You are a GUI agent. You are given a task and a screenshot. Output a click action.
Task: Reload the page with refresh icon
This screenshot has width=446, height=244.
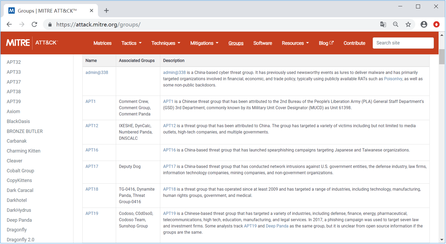pos(34,25)
